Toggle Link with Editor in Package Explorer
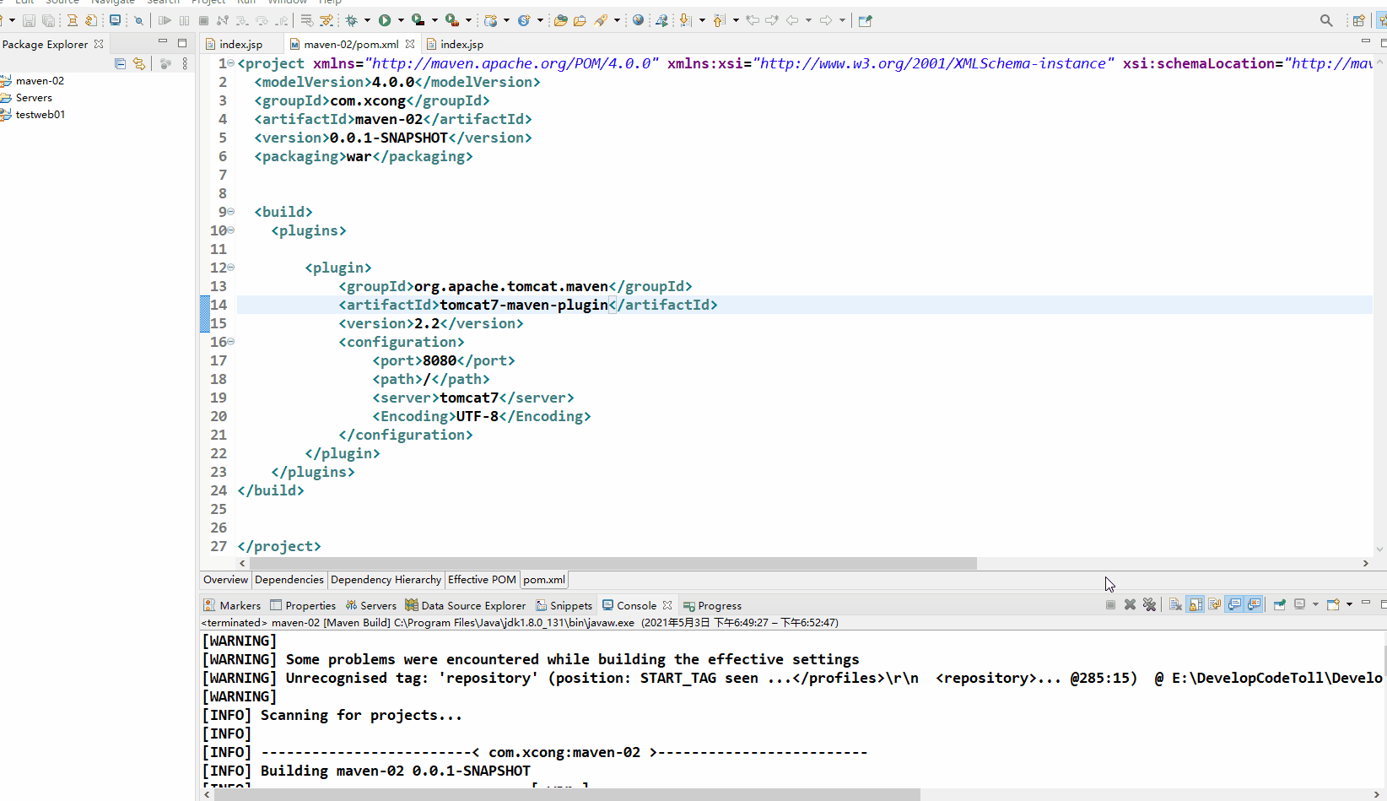 click(139, 63)
